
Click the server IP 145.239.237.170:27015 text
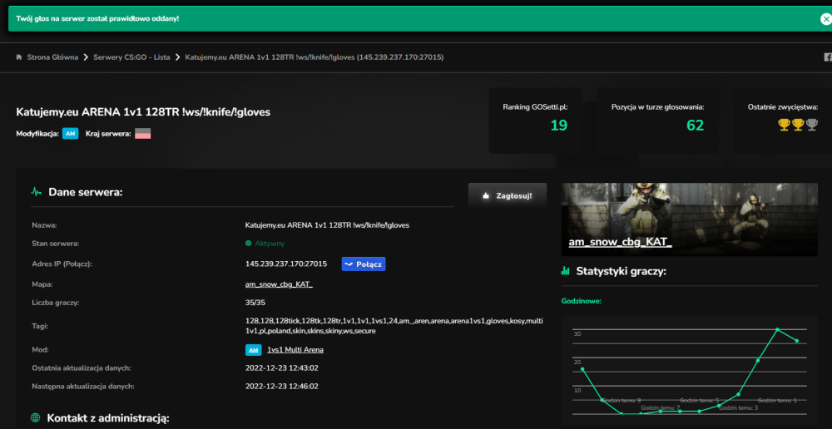(286, 264)
